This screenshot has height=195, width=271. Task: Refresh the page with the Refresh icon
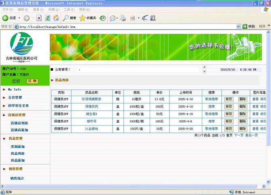47,18
